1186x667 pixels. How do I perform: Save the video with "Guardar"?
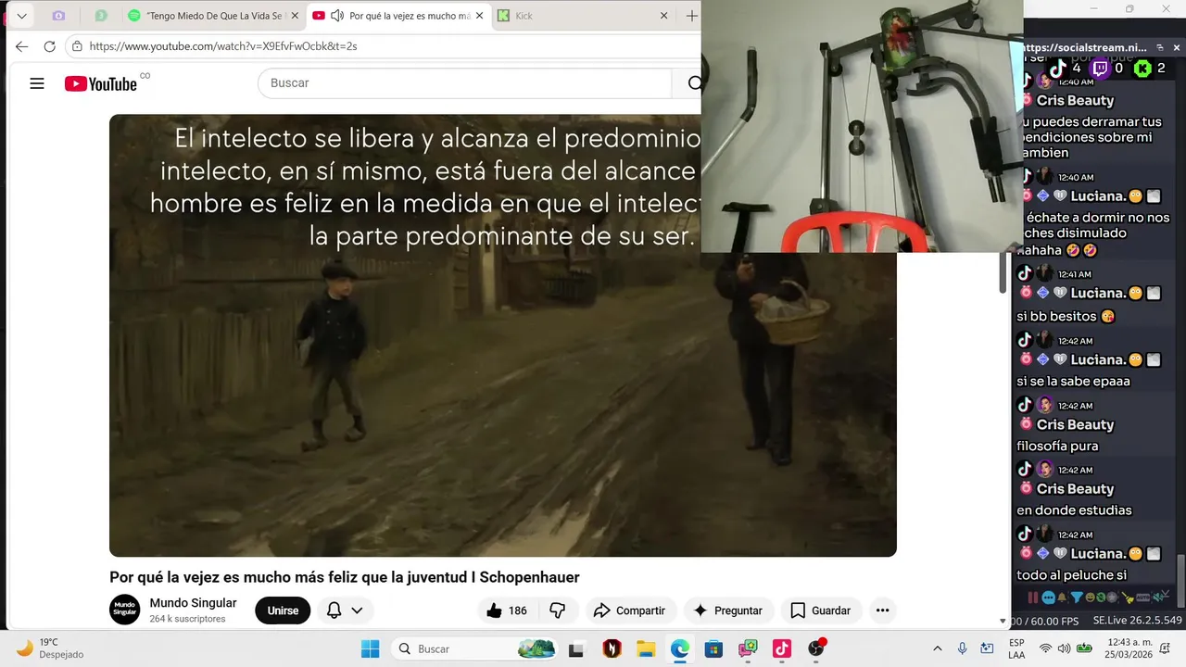[821, 610]
